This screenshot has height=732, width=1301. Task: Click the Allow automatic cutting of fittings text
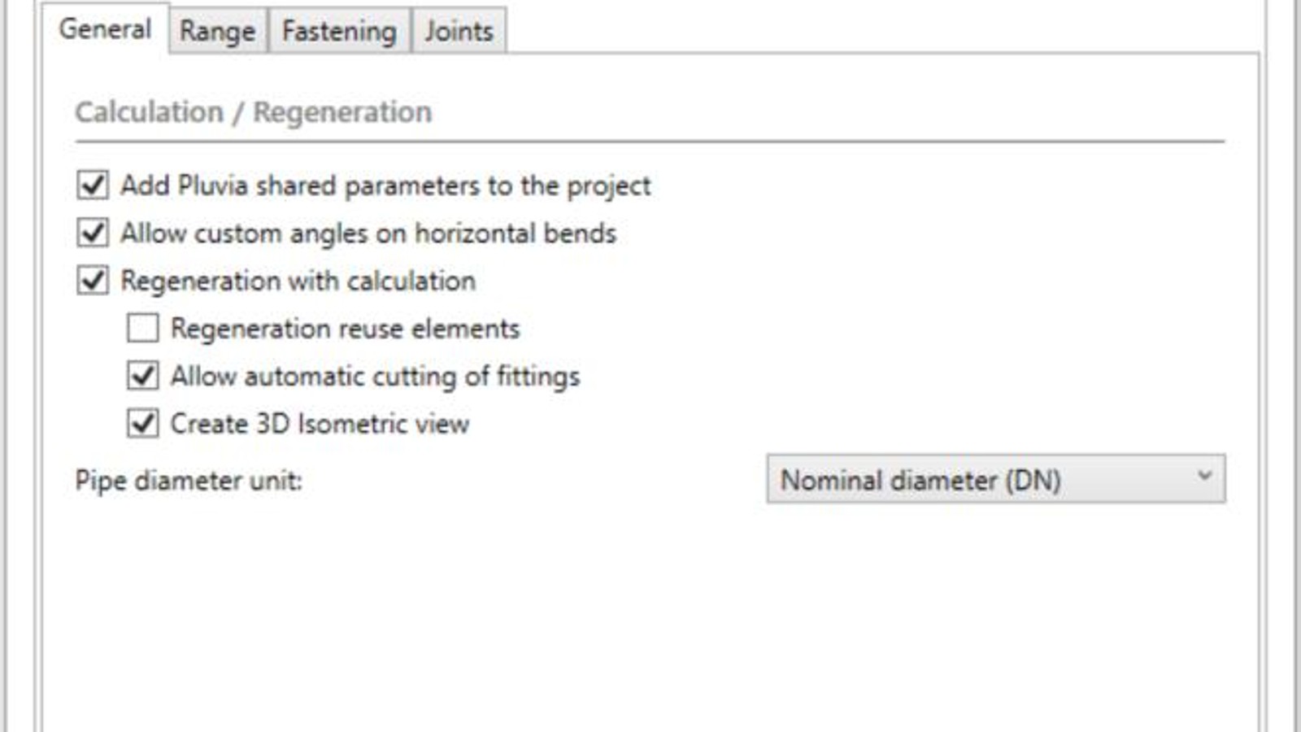[x=375, y=376]
